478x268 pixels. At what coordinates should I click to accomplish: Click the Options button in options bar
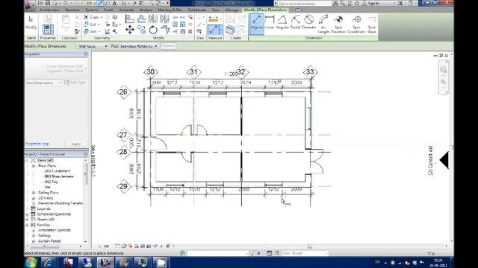(167, 46)
